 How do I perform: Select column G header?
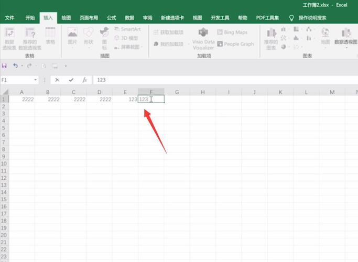pos(177,92)
